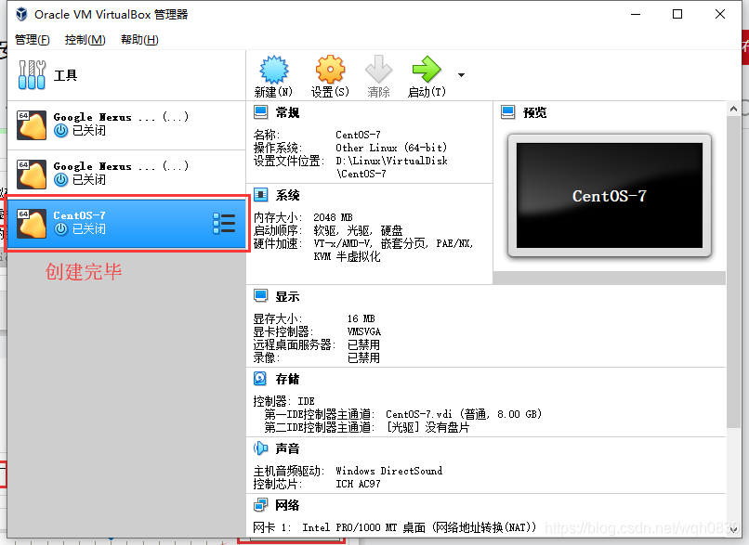This screenshot has height=545, width=749.
Task: Select the first Google Nexus VM entry
Action: click(126, 125)
